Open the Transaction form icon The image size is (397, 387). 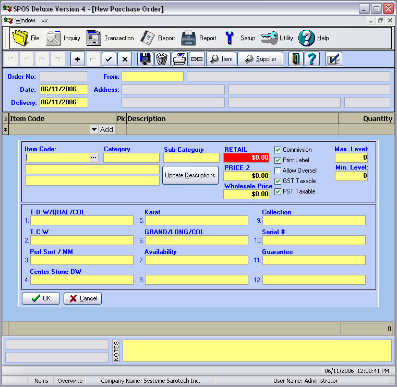pyautogui.click(x=94, y=38)
